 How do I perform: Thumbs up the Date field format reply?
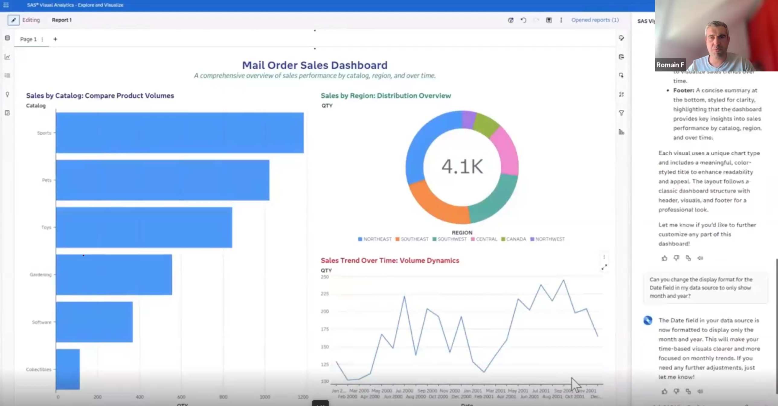point(664,391)
